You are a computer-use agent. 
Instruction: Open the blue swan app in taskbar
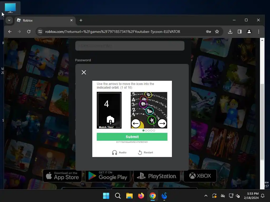pos(164,196)
